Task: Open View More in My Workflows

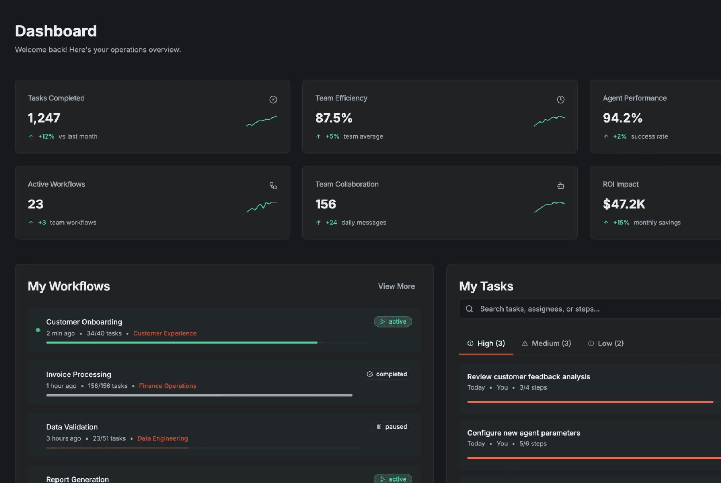Action: (x=396, y=286)
